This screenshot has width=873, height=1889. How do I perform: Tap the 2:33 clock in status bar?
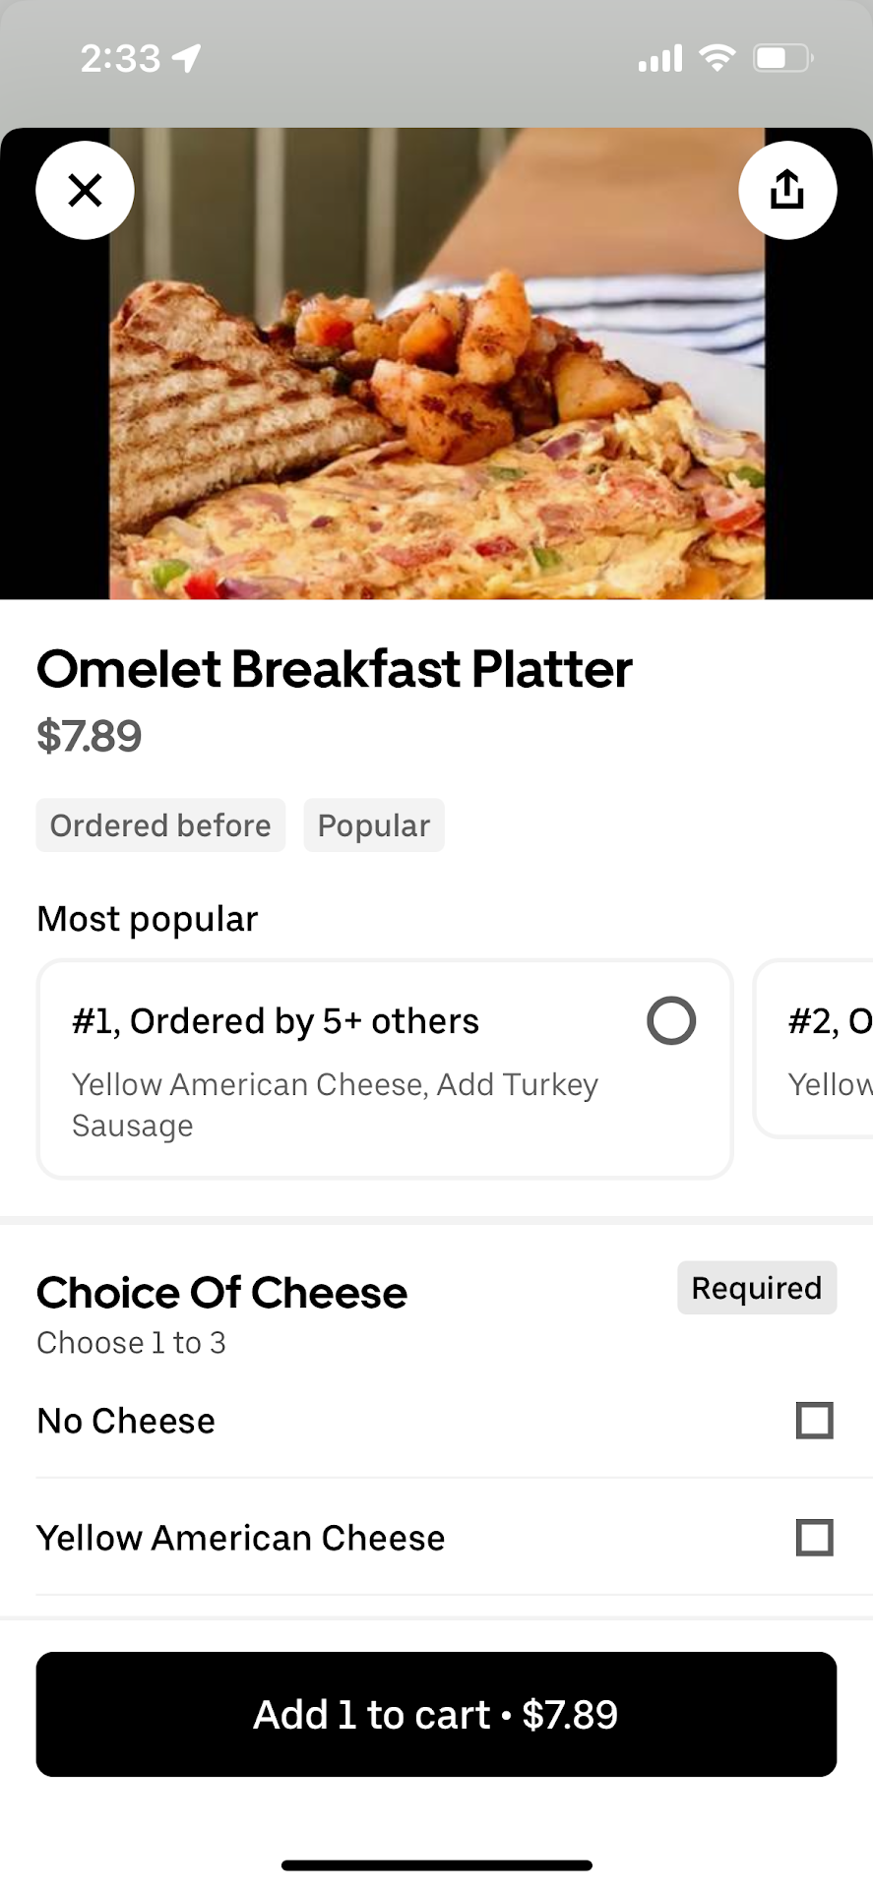pyautogui.click(x=120, y=59)
